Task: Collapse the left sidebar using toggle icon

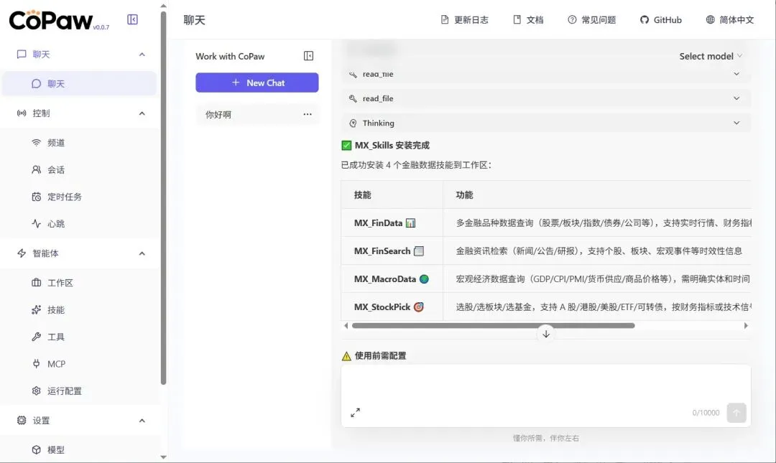Action: pyautogui.click(x=132, y=19)
